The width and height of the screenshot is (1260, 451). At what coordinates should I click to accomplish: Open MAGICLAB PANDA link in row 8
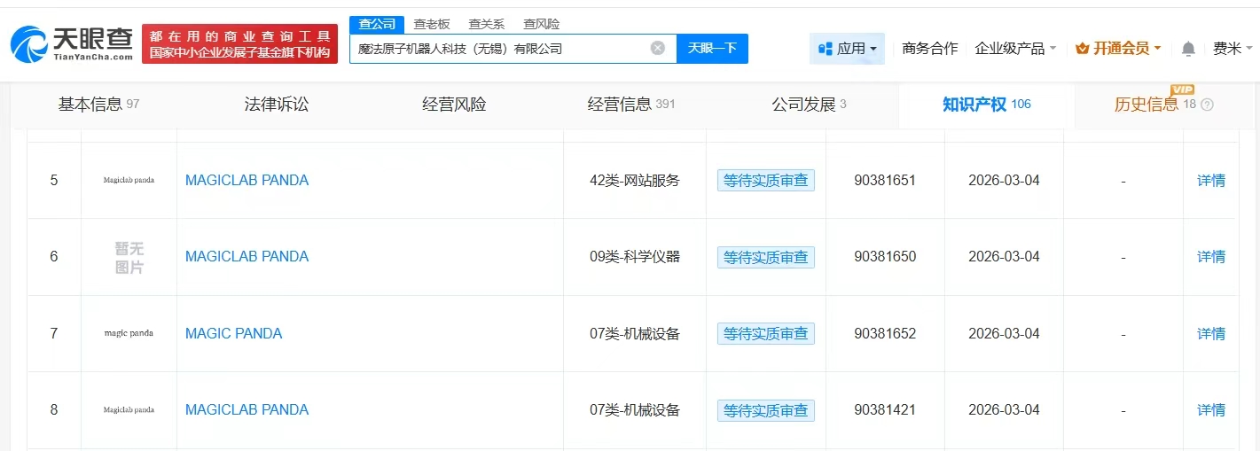click(247, 410)
